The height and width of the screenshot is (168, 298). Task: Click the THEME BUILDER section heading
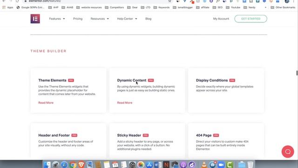click(48, 51)
